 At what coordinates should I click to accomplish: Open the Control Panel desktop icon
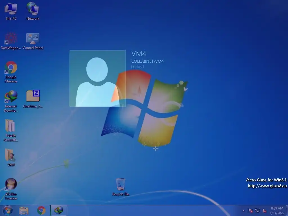[x=33, y=41]
